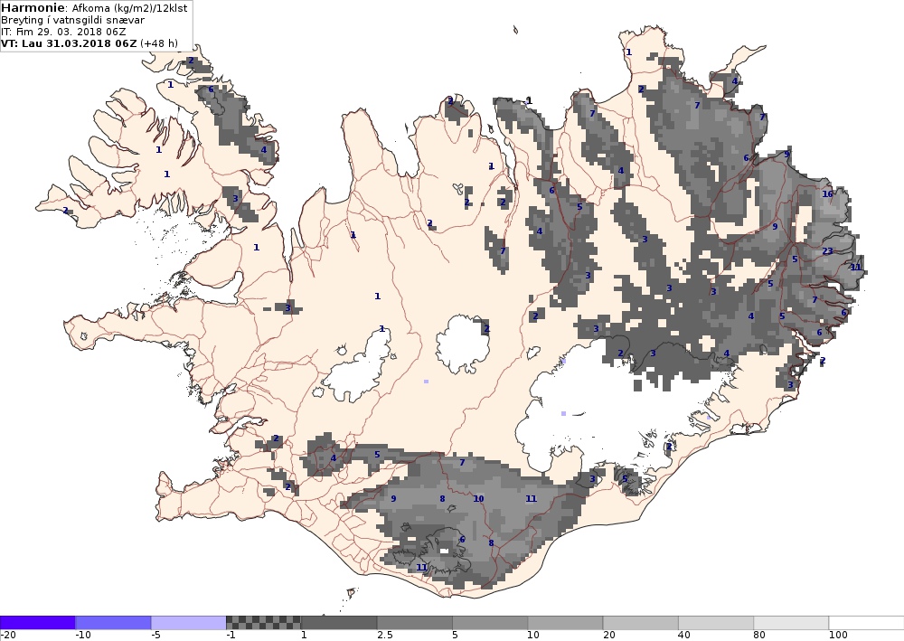Click the 'VT: Lau 31.03.2018 06Z (+48 h)' line
The width and height of the screenshot is (904, 641).
(x=89, y=43)
